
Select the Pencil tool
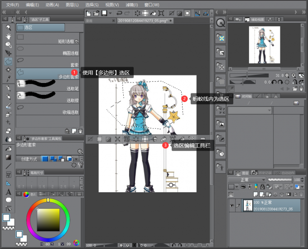8,96
